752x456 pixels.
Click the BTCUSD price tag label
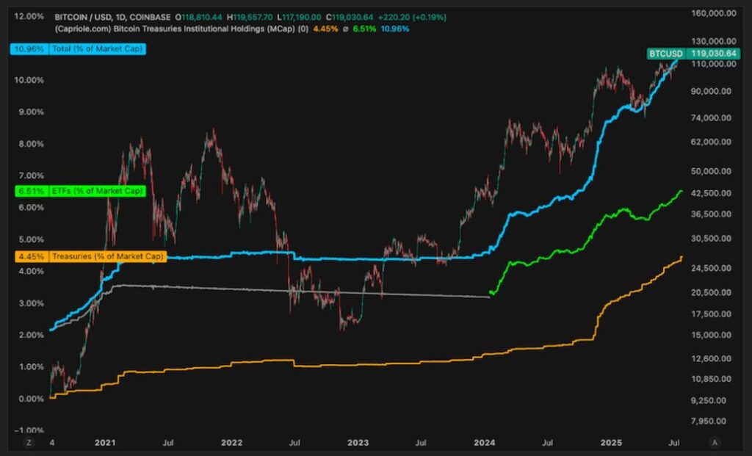[666, 54]
